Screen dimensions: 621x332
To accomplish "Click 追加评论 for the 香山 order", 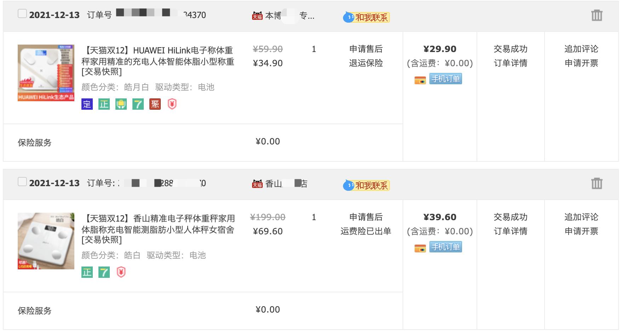I will click(x=581, y=217).
